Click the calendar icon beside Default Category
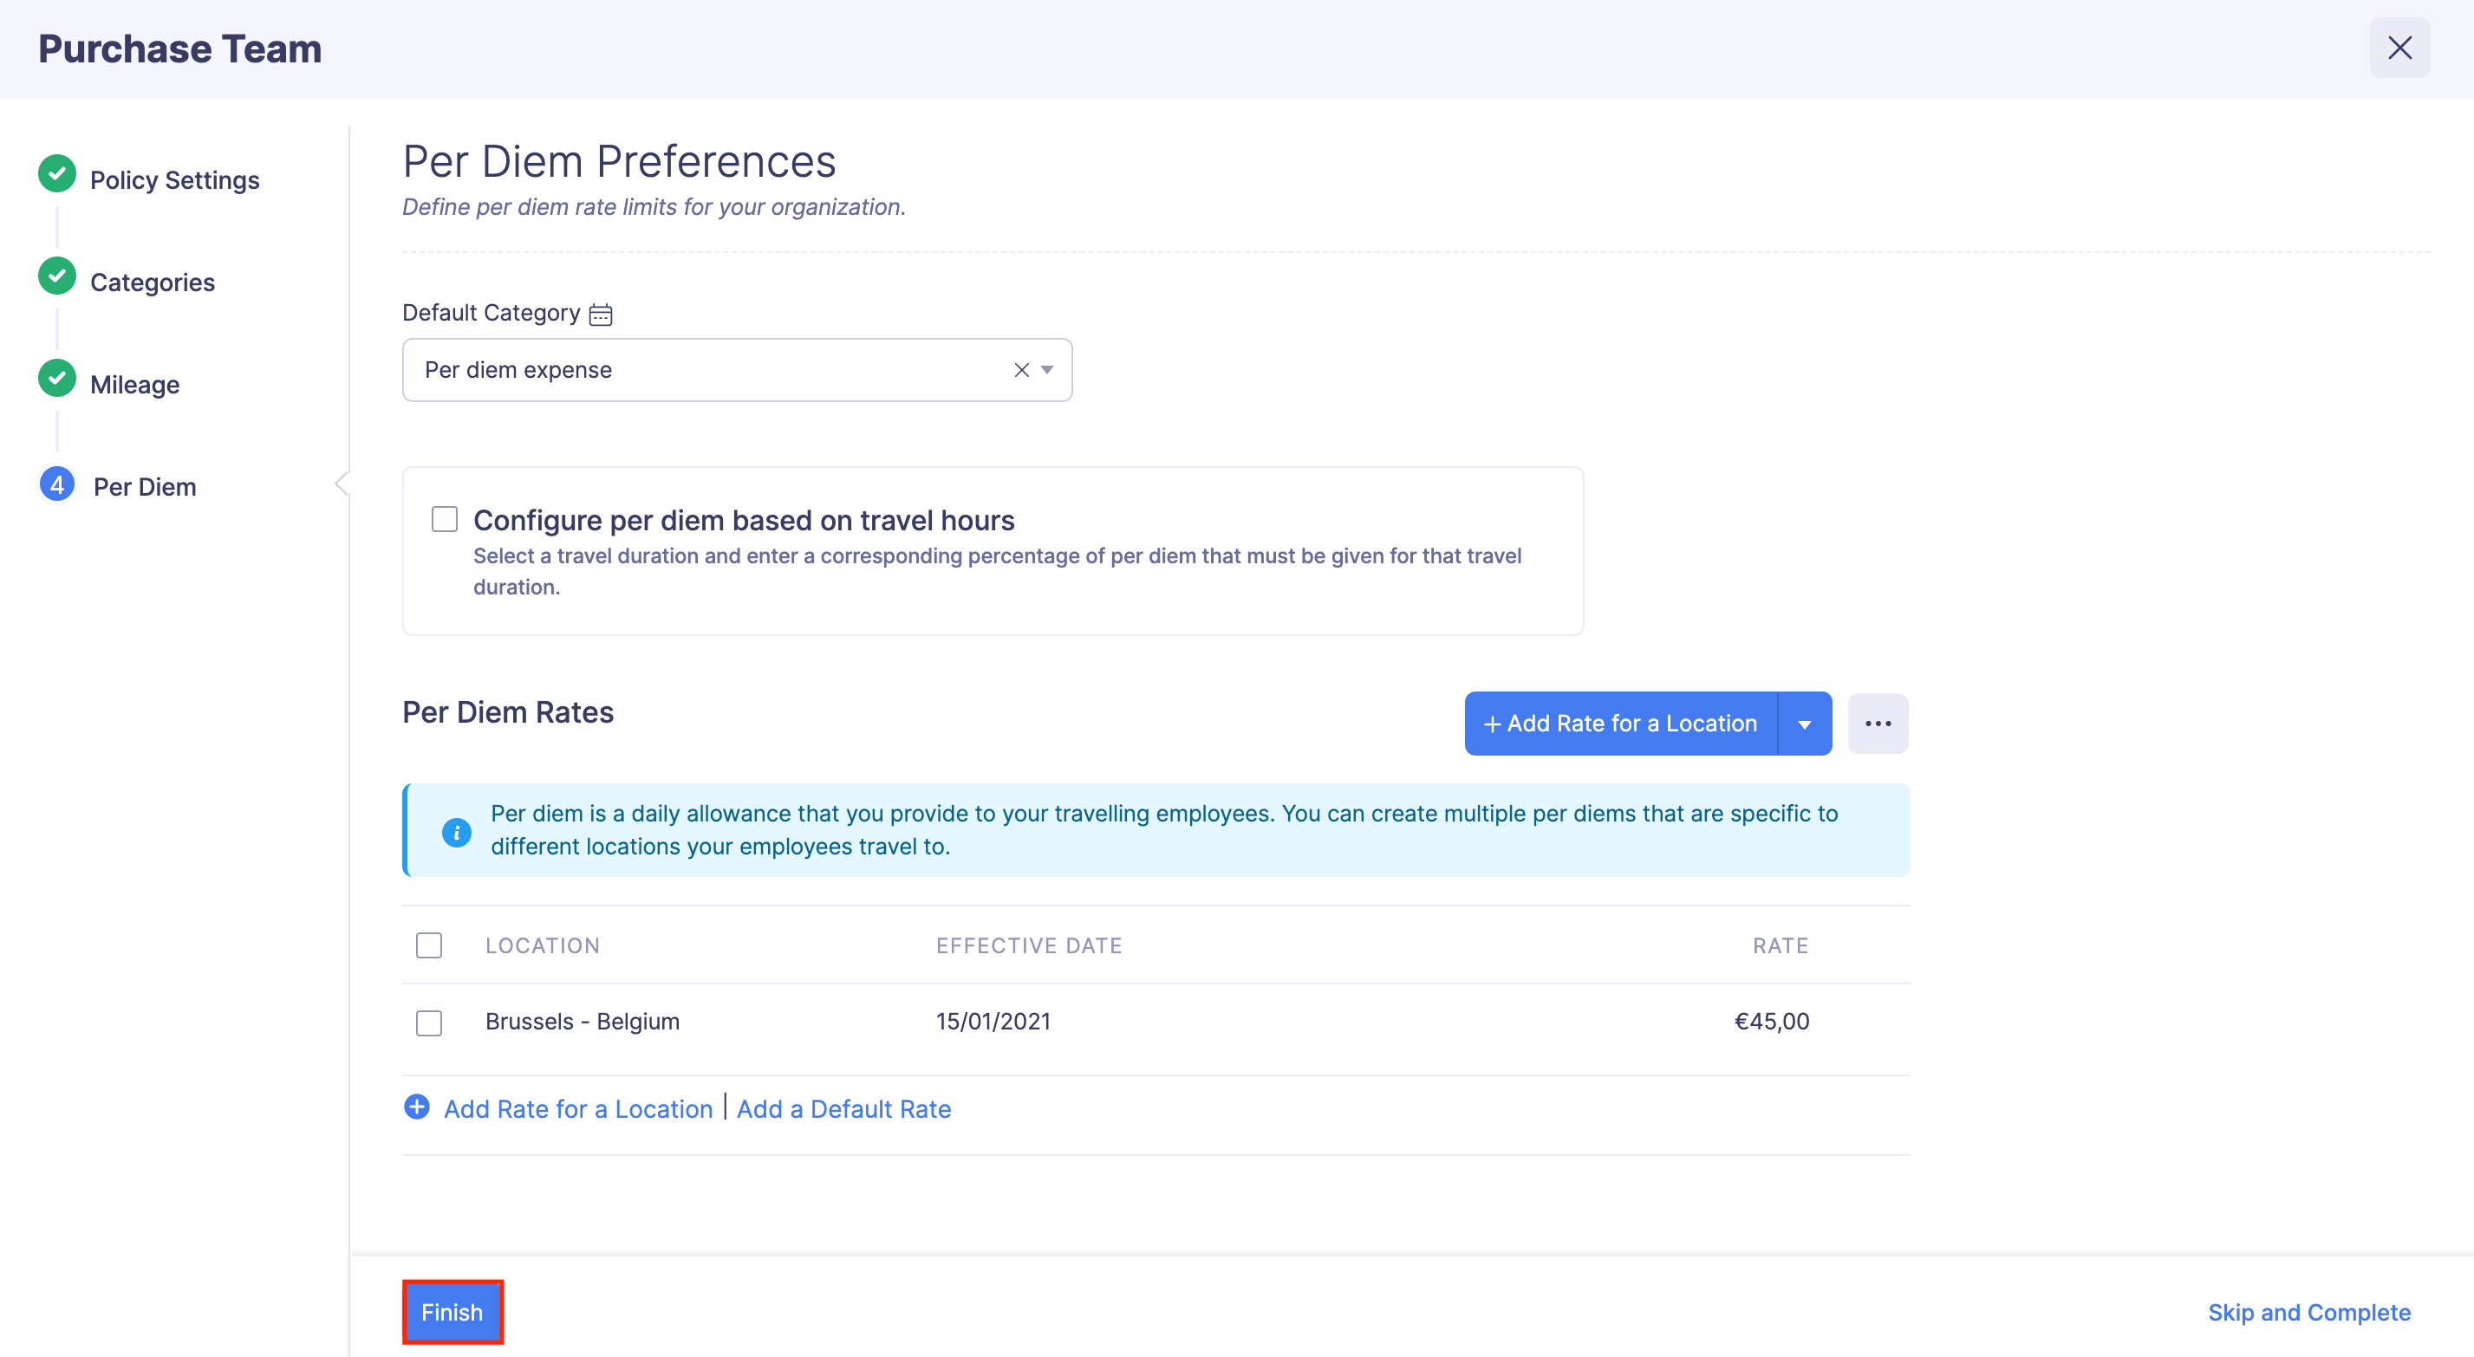The height and width of the screenshot is (1357, 2474). [x=600, y=314]
